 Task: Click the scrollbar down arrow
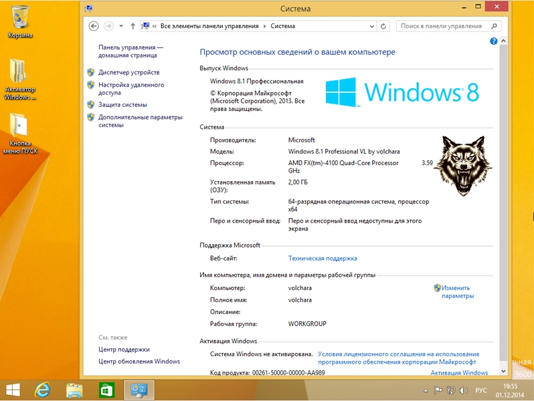tap(503, 372)
